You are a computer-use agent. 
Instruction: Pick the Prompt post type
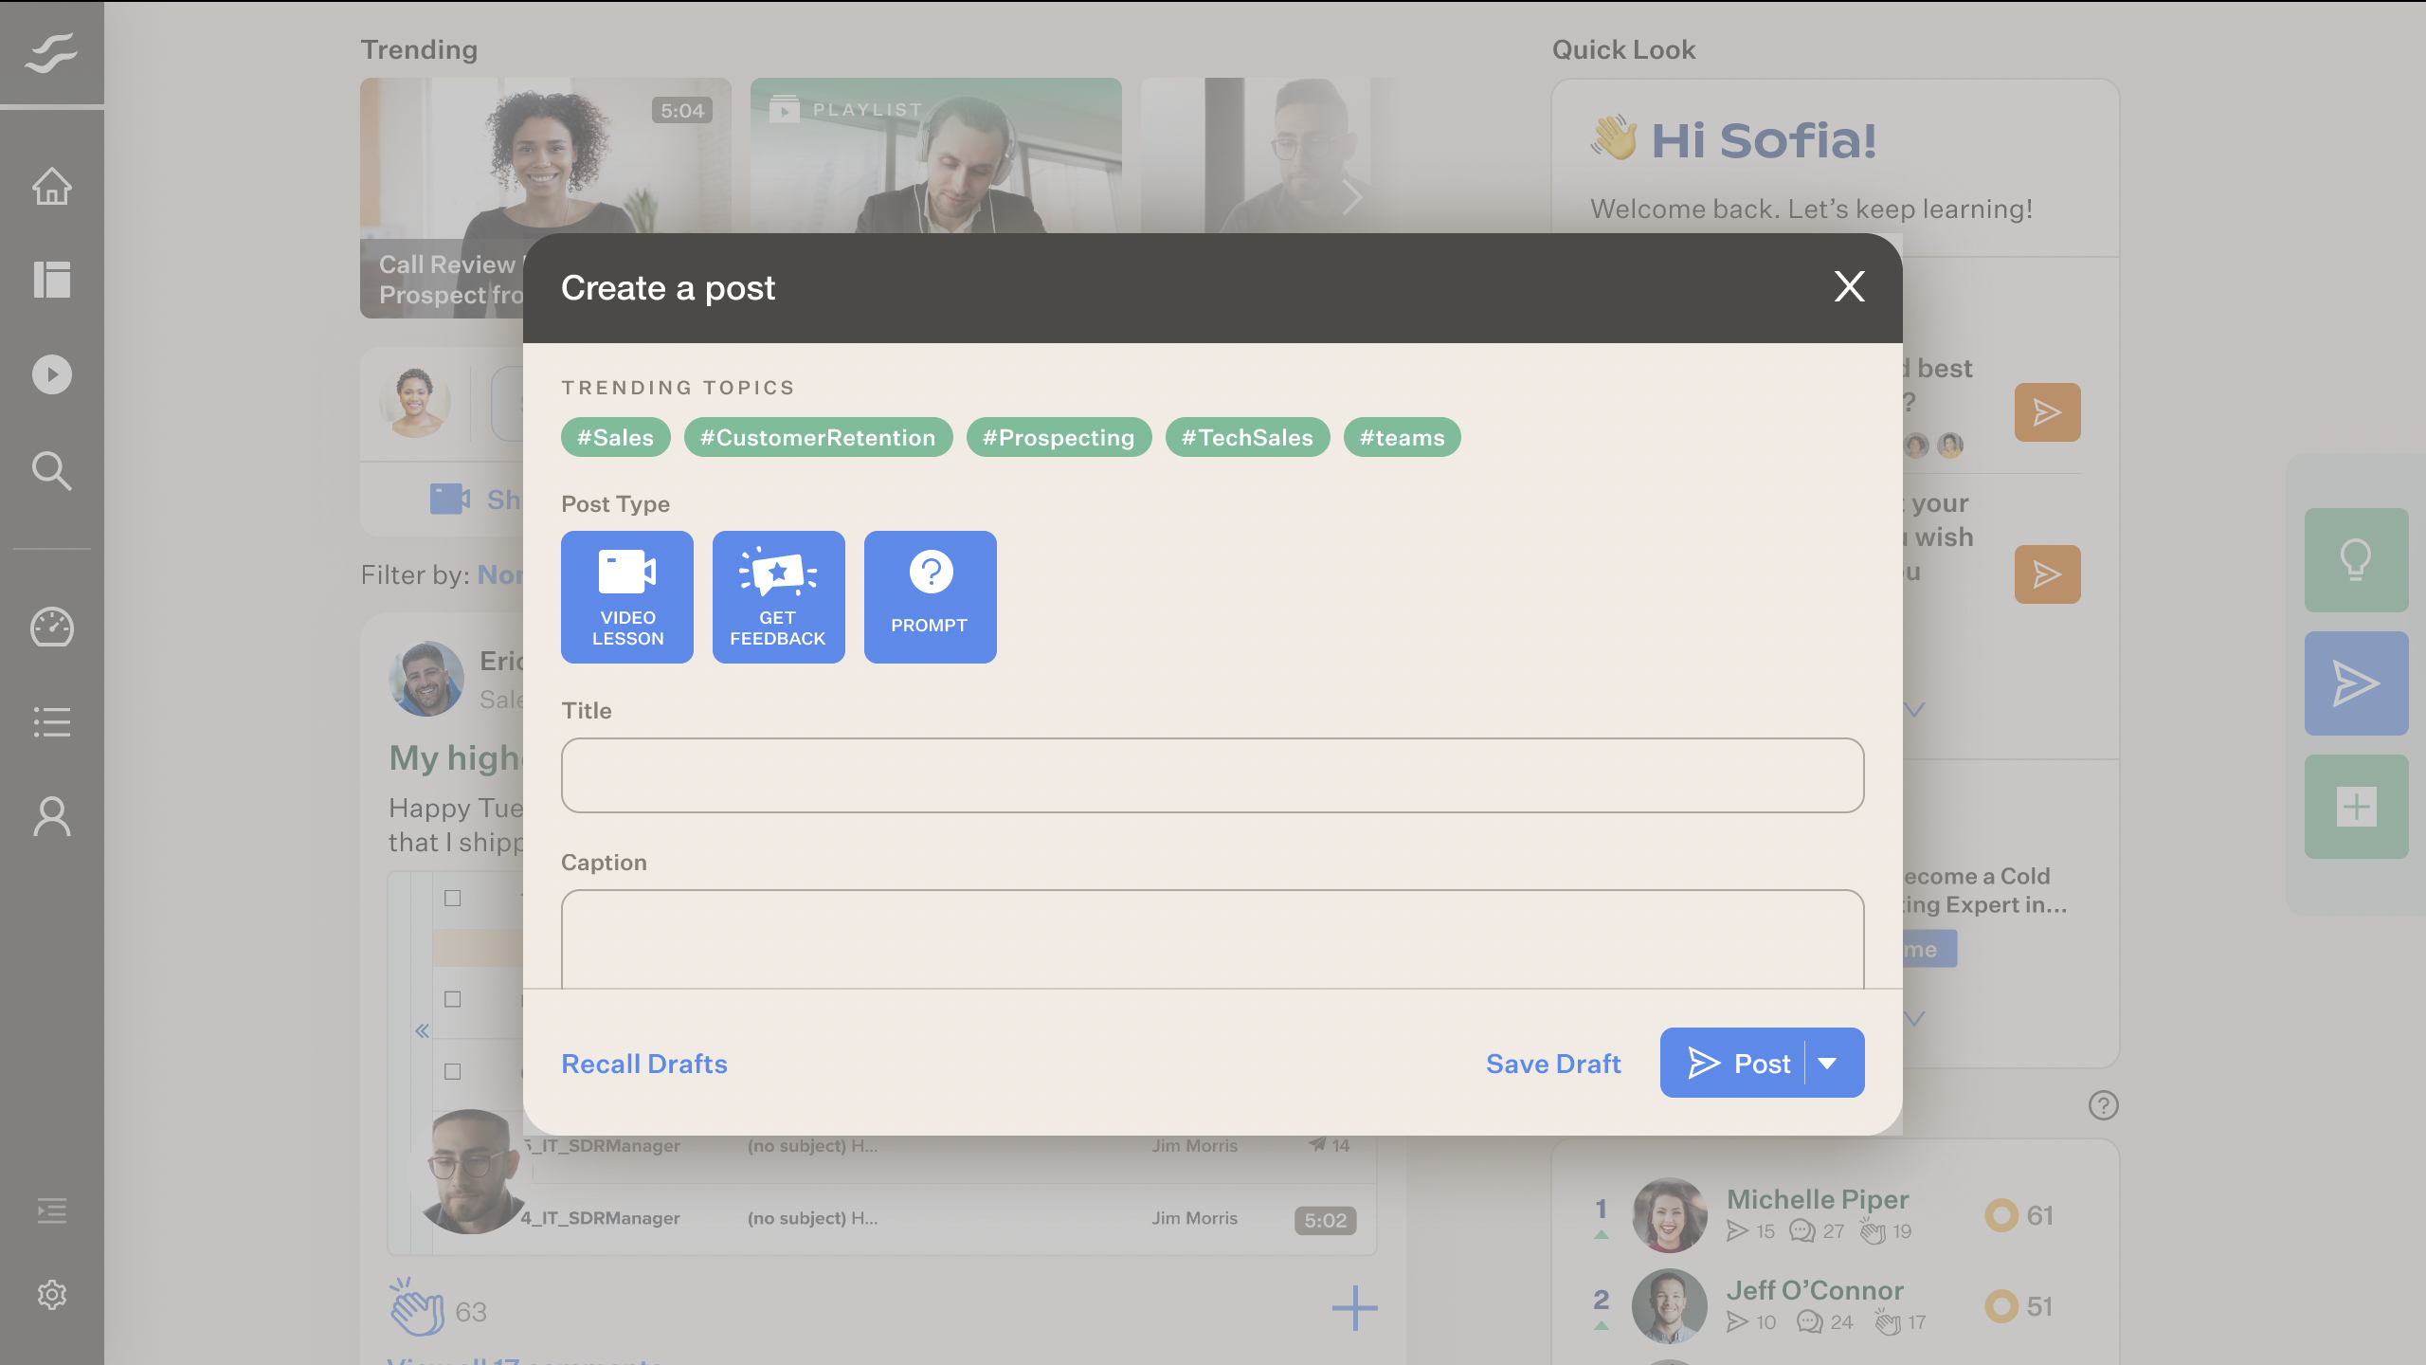coord(930,596)
